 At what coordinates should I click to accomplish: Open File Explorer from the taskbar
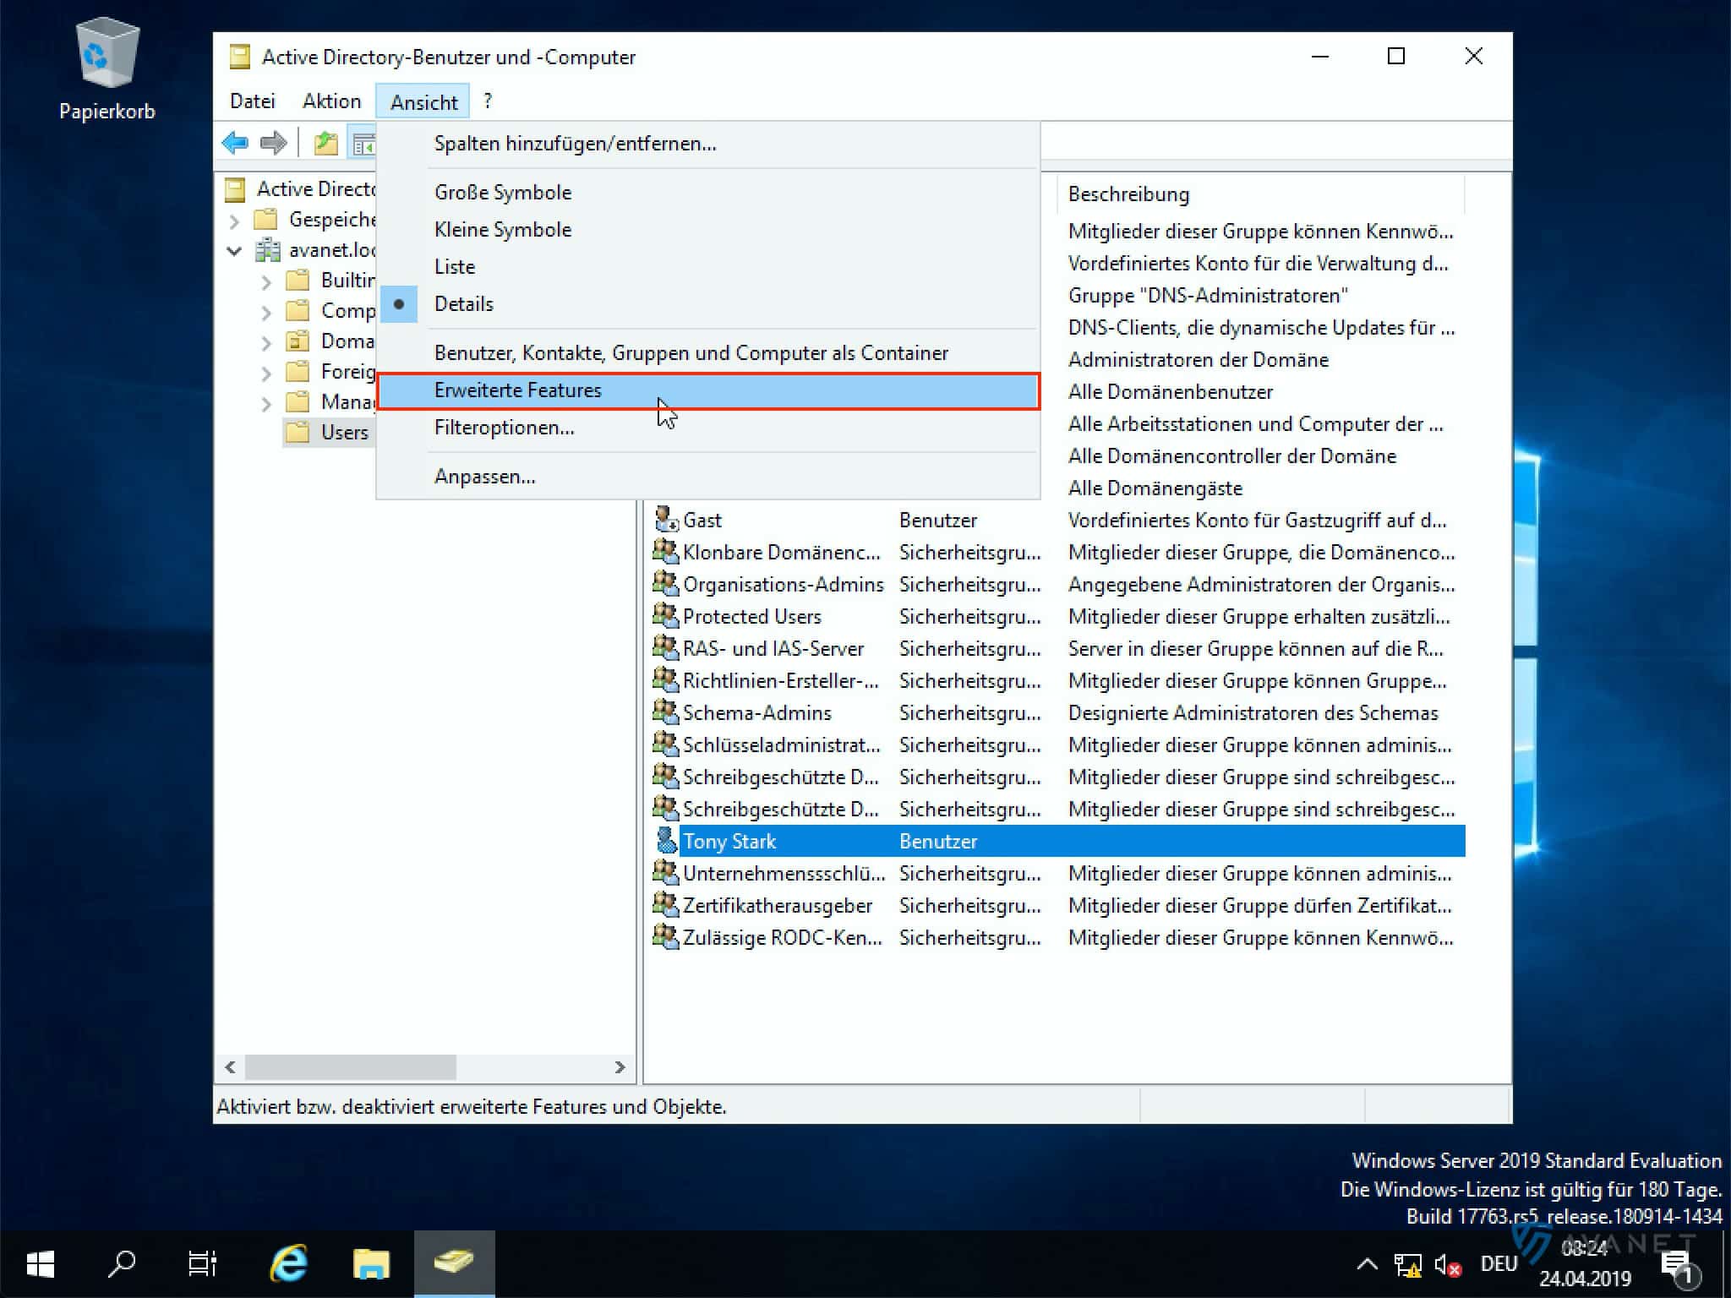[370, 1263]
